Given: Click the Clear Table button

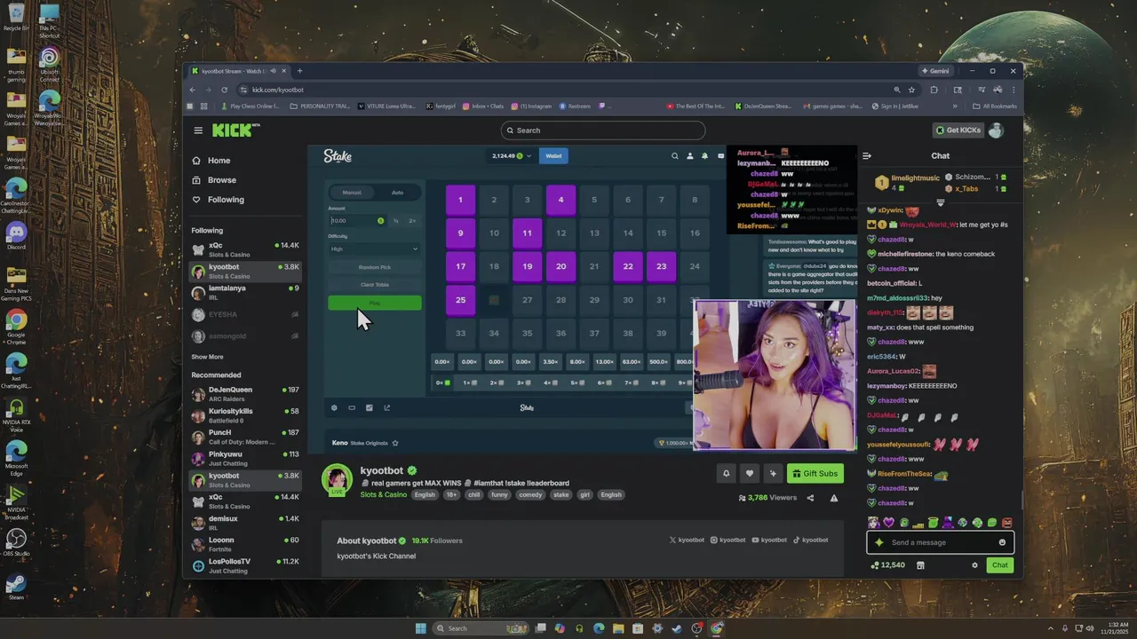Looking at the screenshot, I should [x=374, y=285].
